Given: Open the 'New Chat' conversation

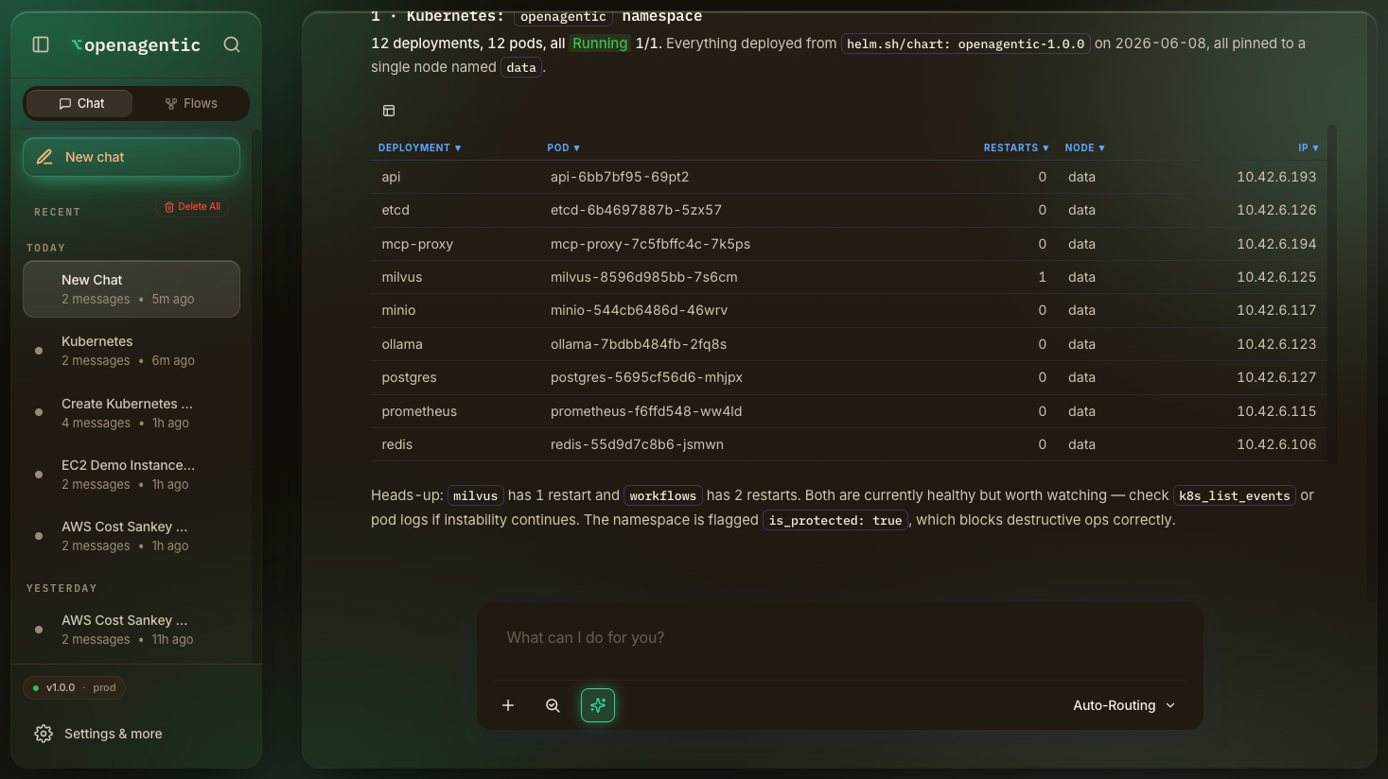Looking at the screenshot, I should click(x=132, y=289).
